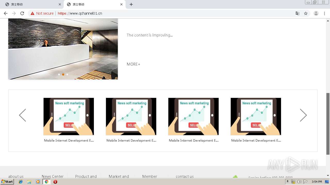Open the Product and footer link

[x=86, y=177]
